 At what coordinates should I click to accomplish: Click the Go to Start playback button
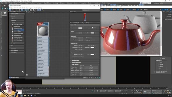tap(132, 91)
